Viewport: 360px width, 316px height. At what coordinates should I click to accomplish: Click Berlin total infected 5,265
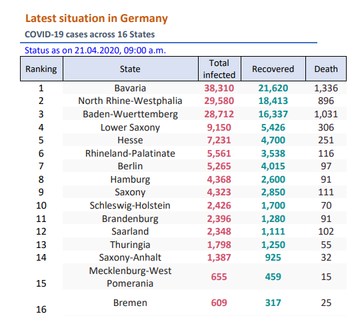[x=219, y=166]
